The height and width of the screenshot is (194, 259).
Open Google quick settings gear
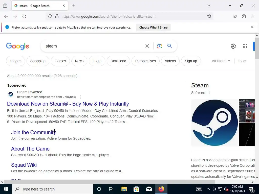pos(233,46)
